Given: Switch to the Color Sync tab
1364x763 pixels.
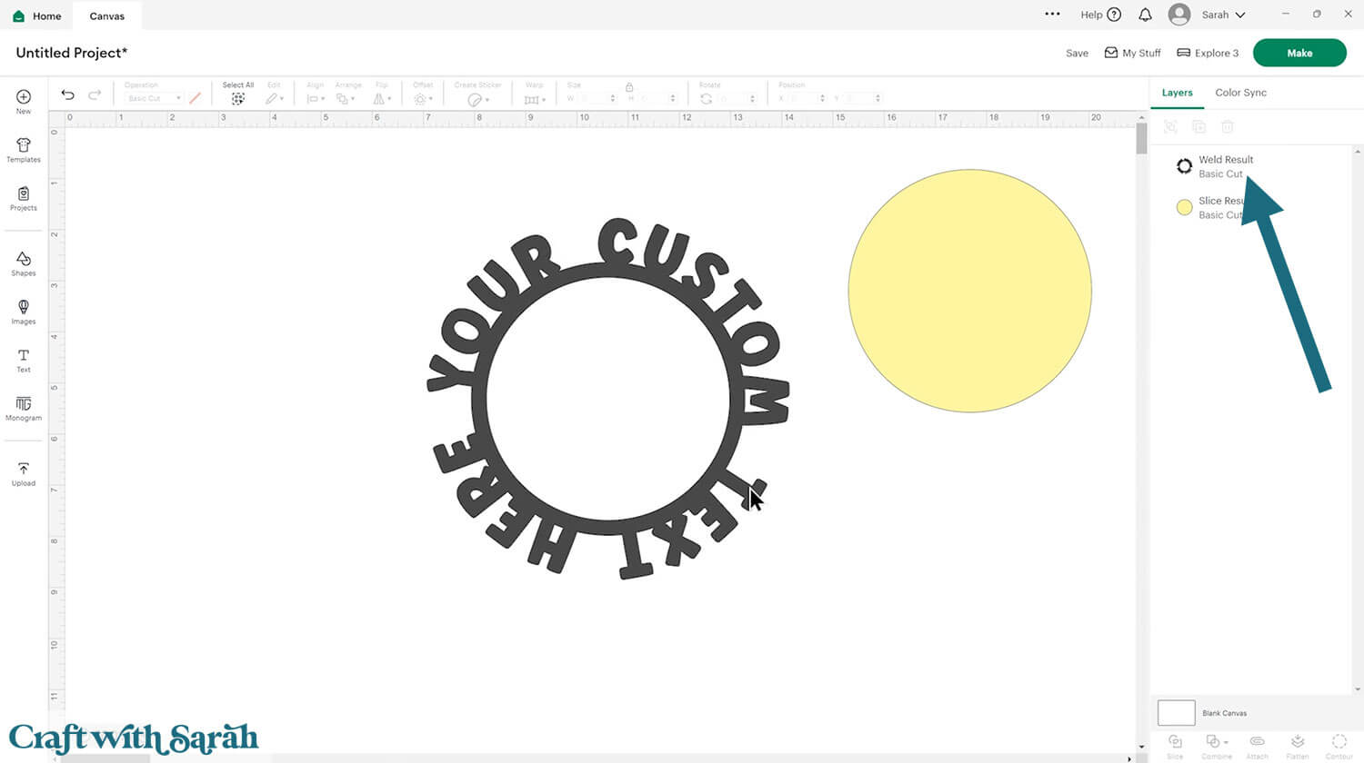Looking at the screenshot, I should (x=1240, y=93).
